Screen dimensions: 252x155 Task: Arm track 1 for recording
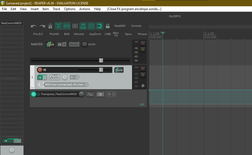40,70
